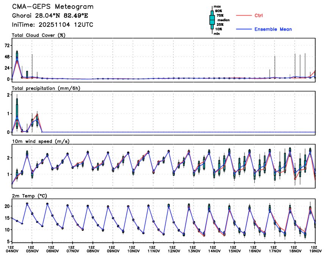Image resolution: width=326 pixels, height=257 pixels.
Task: Select the Ensemble Mean legend label
Action: 273,29
